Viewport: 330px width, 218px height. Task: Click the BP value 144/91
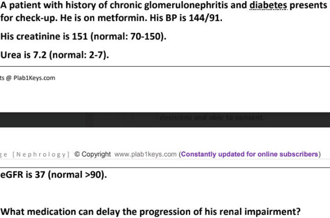pyautogui.click(x=204, y=18)
